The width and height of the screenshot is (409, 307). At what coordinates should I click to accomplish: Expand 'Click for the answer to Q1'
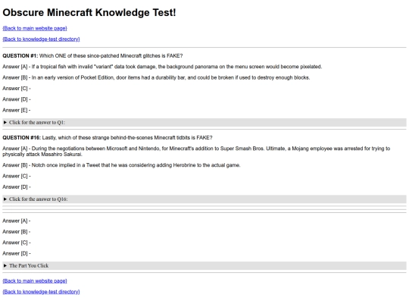click(204, 123)
